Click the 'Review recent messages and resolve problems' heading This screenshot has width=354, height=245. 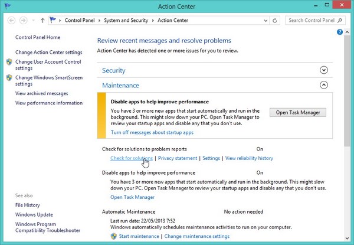pyautogui.click(x=164, y=41)
